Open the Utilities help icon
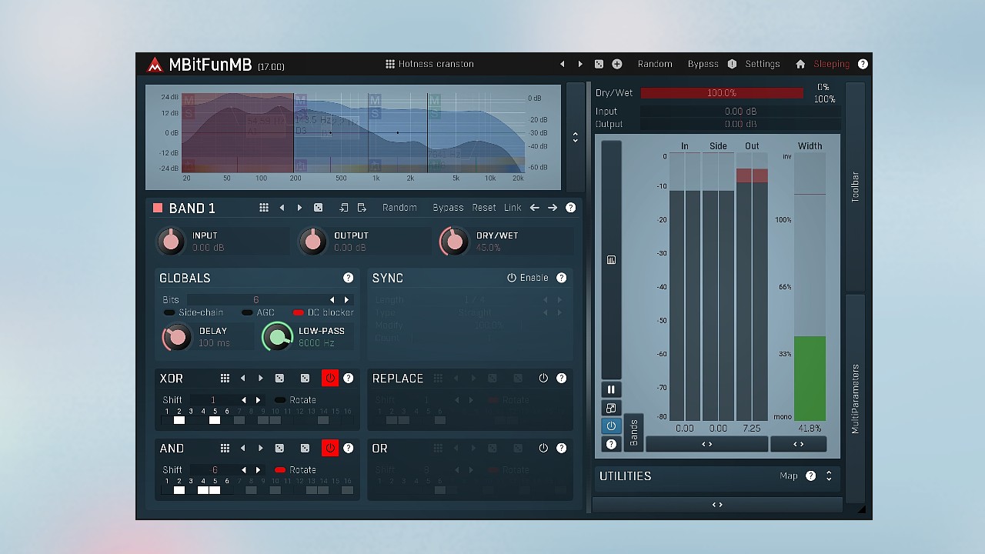Viewport: 985px width, 554px height. point(810,476)
